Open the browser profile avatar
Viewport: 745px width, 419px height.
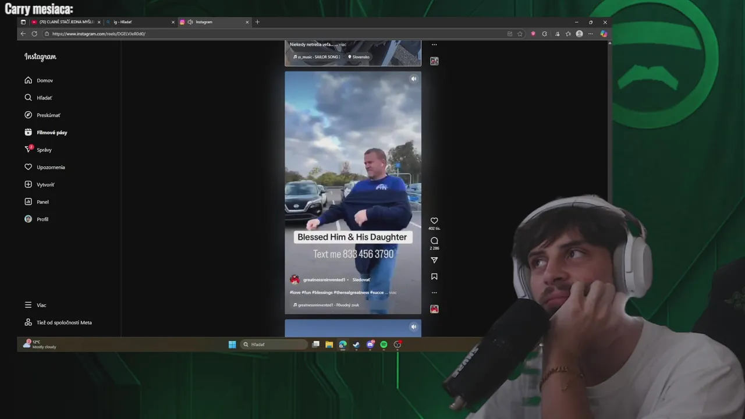[x=579, y=34]
